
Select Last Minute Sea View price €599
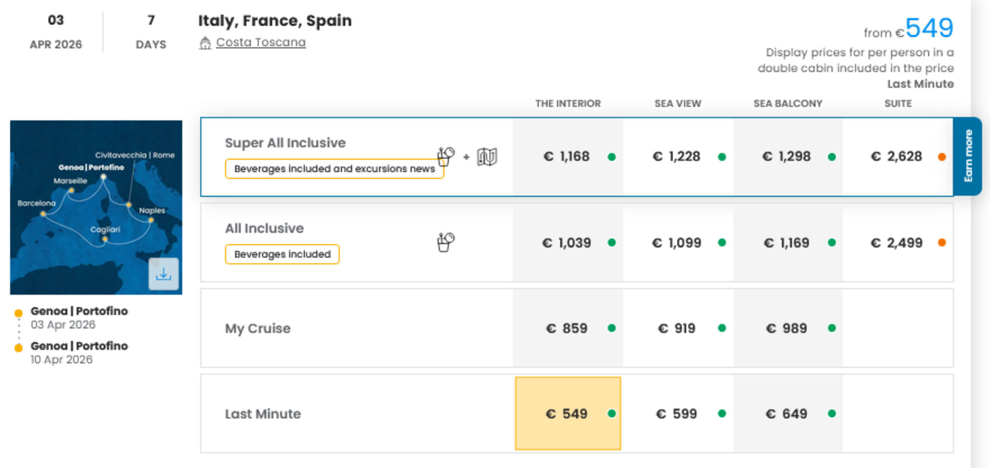tap(676, 414)
